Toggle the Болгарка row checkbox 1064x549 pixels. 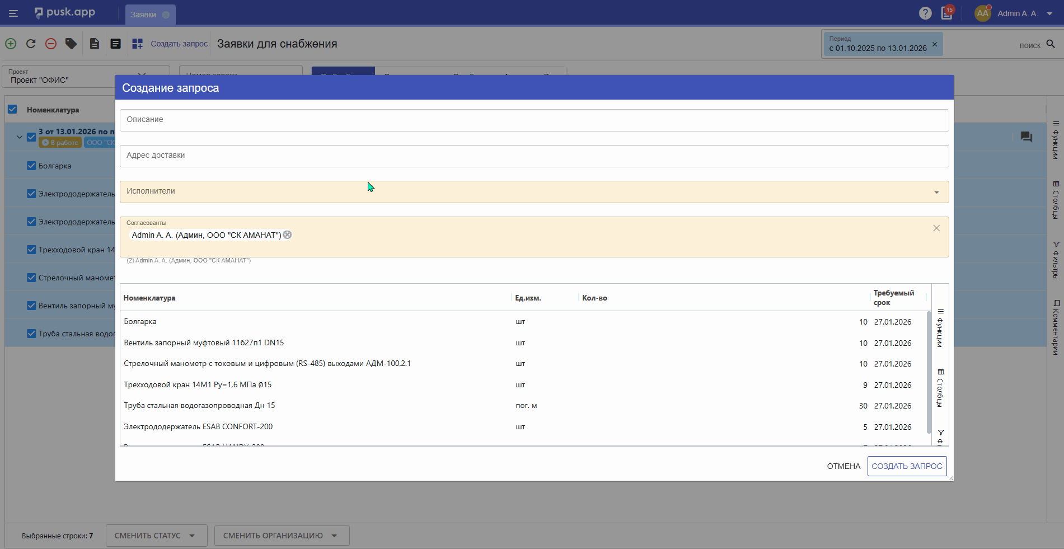(x=31, y=166)
